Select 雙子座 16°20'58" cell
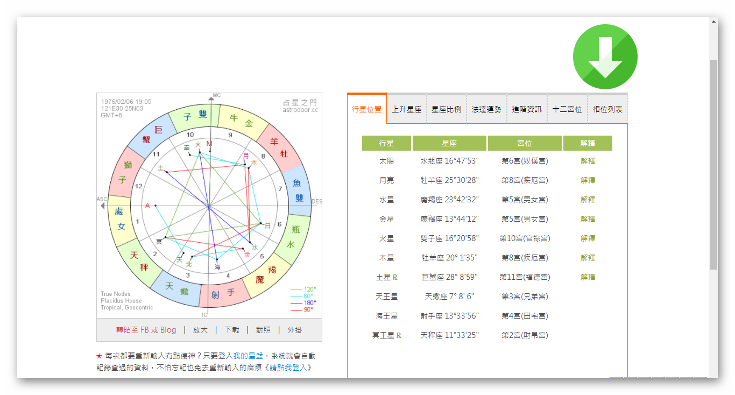This screenshot has width=735, height=395. point(449,238)
